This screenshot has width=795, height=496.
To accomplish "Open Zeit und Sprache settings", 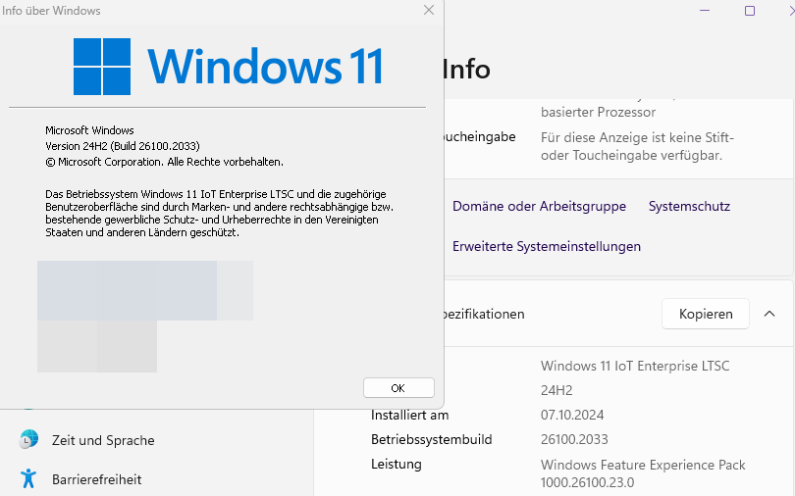I will point(103,440).
